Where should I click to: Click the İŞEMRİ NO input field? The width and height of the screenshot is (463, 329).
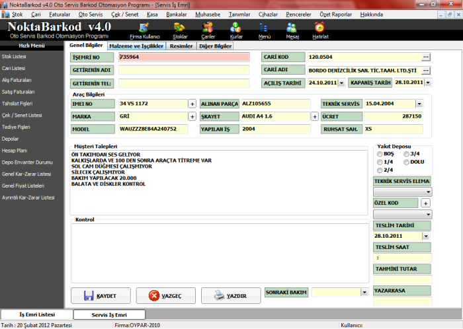pos(184,57)
